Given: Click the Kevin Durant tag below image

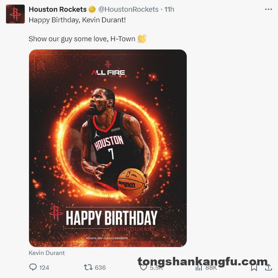Looking at the screenshot, I should tap(47, 253).
